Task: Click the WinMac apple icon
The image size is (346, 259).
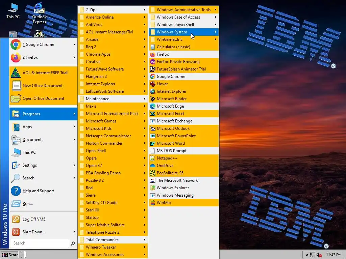Action: point(152,203)
